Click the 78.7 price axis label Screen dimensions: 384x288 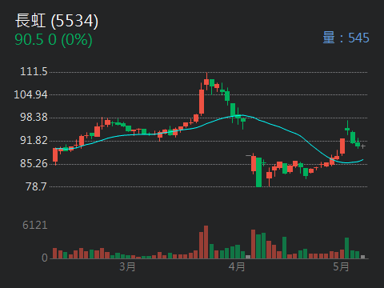click(x=36, y=186)
